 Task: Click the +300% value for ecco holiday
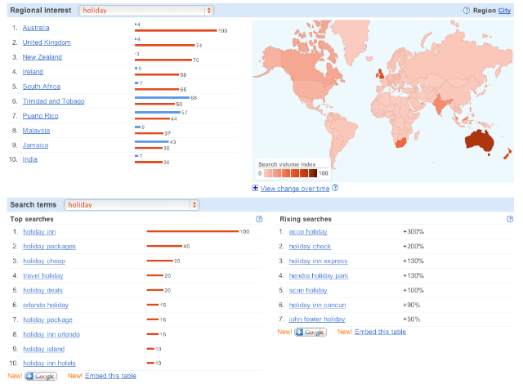[413, 232]
